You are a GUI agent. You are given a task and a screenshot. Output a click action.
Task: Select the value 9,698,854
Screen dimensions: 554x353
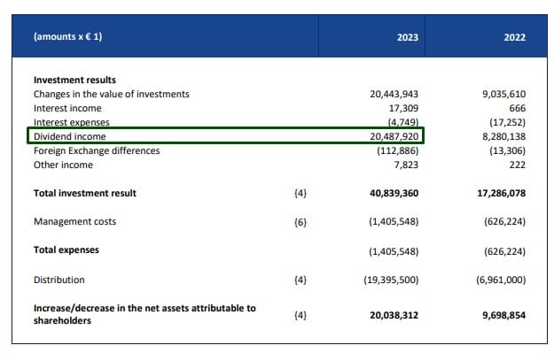503,315
